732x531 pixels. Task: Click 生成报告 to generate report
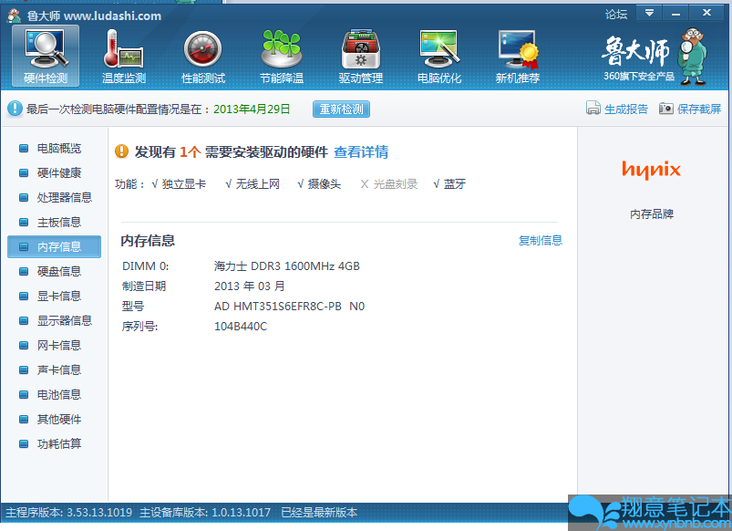click(617, 109)
